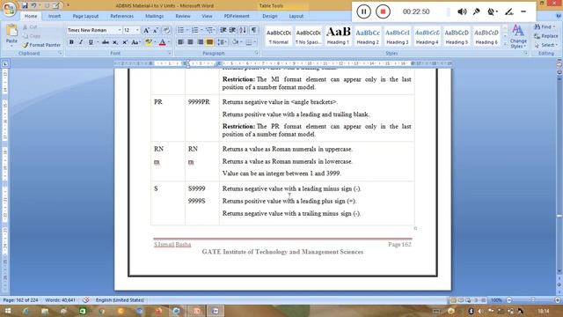Screen dimensions: 563x317
Task: Minimize the recorder control bar
Action: [523, 11]
